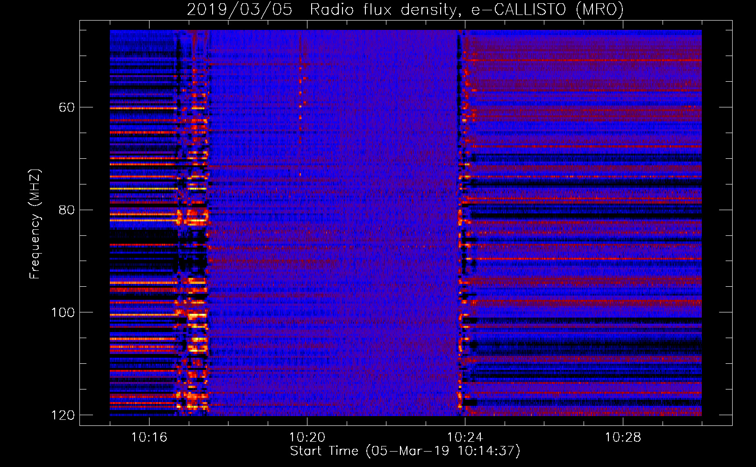
Task: Click the '10:24' time tick label
Action: coord(465,437)
